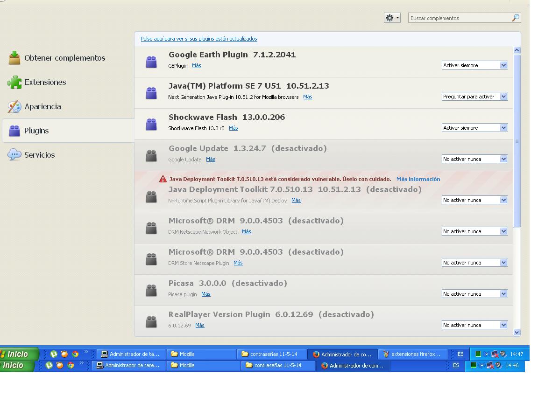Open the Servicios section

tap(68, 155)
